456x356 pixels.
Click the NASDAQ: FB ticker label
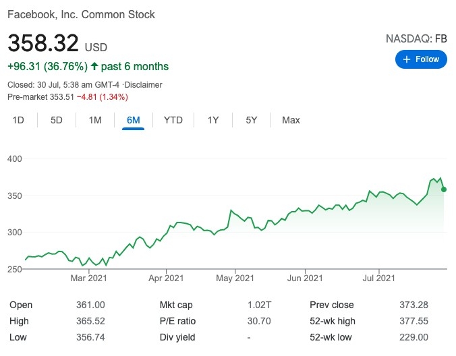[416, 38]
